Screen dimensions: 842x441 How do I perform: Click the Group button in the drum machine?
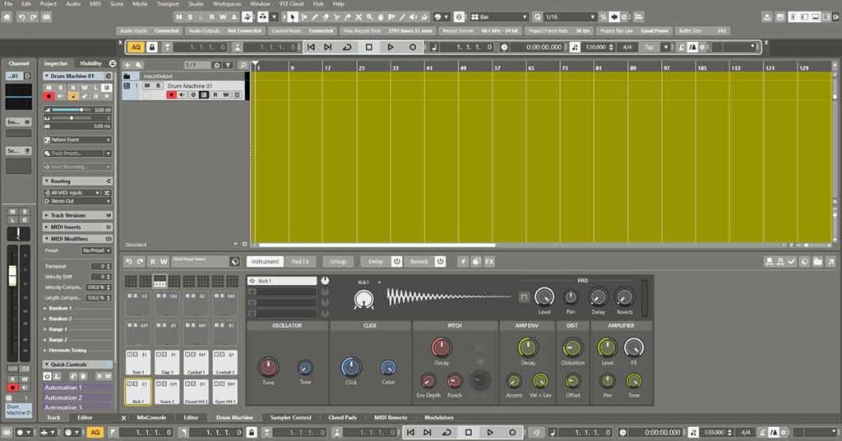pyautogui.click(x=338, y=261)
